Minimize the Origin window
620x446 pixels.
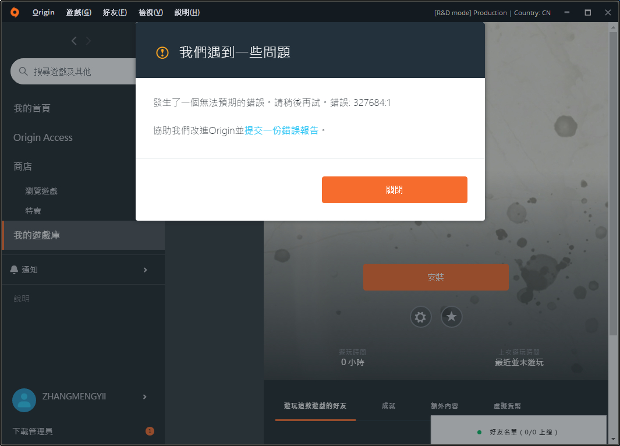(567, 12)
